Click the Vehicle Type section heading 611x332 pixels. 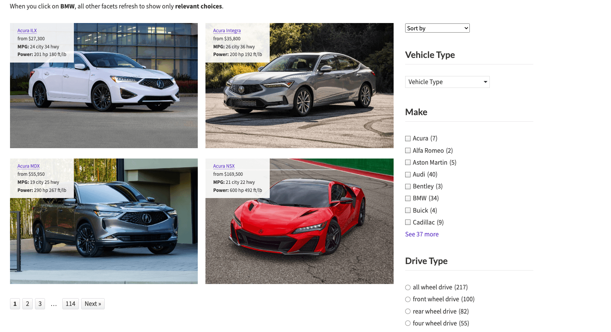(x=430, y=55)
